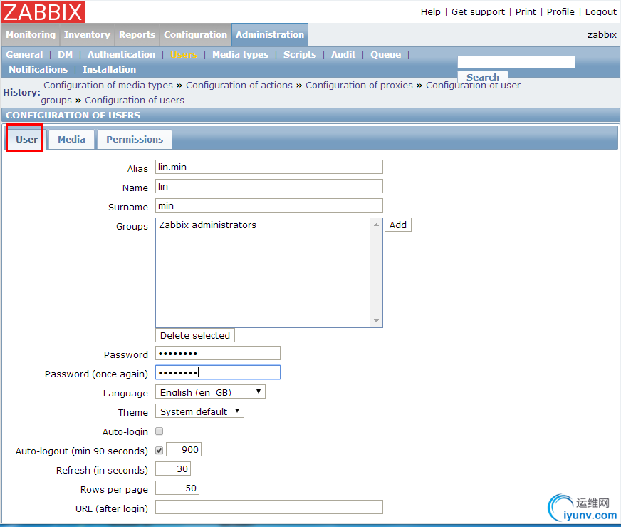Image resolution: width=621 pixels, height=527 pixels.
Task: Click the URL (after login) field
Action: click(x=269, y=507)
